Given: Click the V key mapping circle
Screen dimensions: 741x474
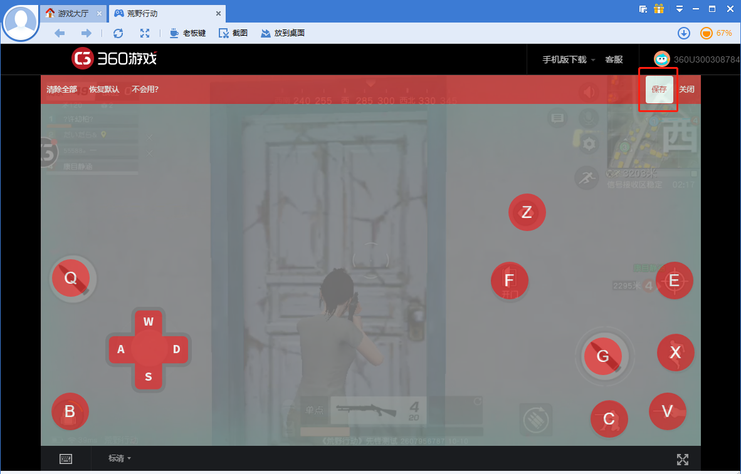Looking at the screenshot, I should 667,411.
